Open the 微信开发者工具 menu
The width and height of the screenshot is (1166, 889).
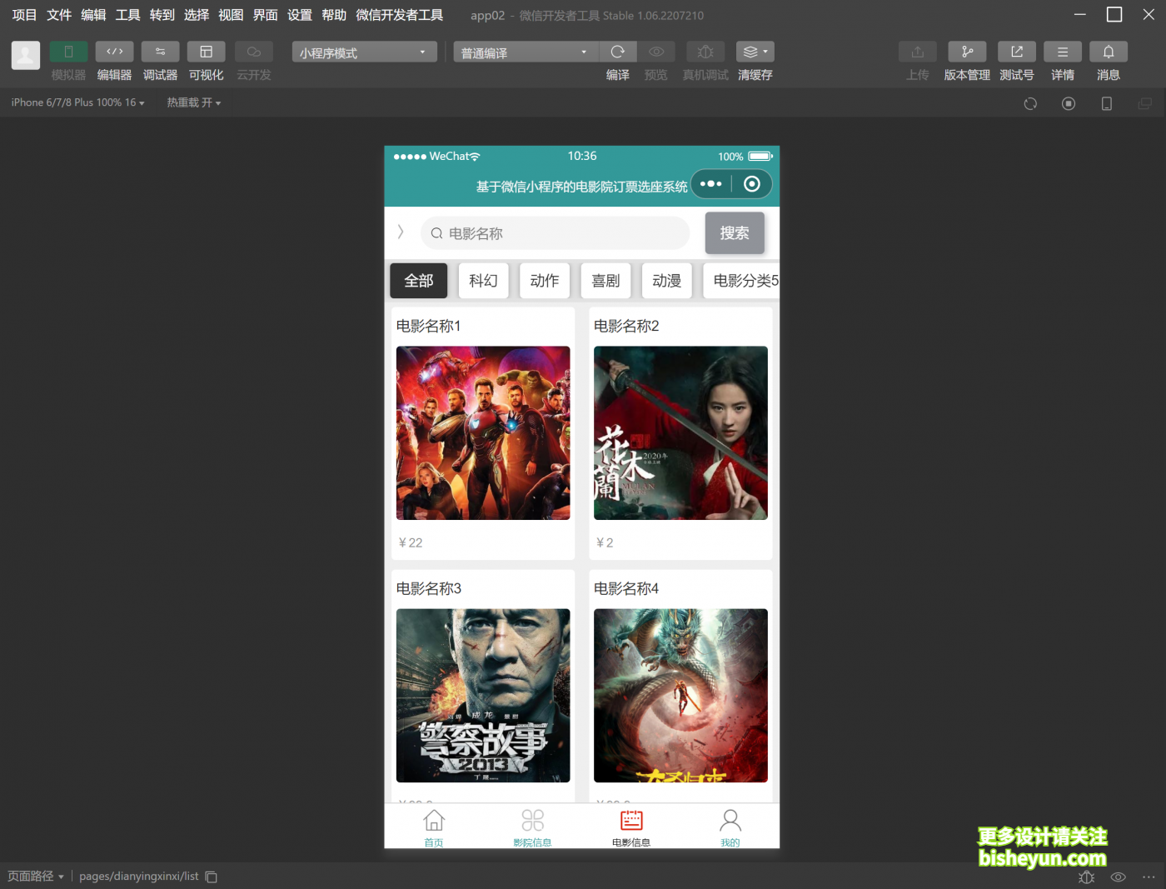(x=400, y=15)
